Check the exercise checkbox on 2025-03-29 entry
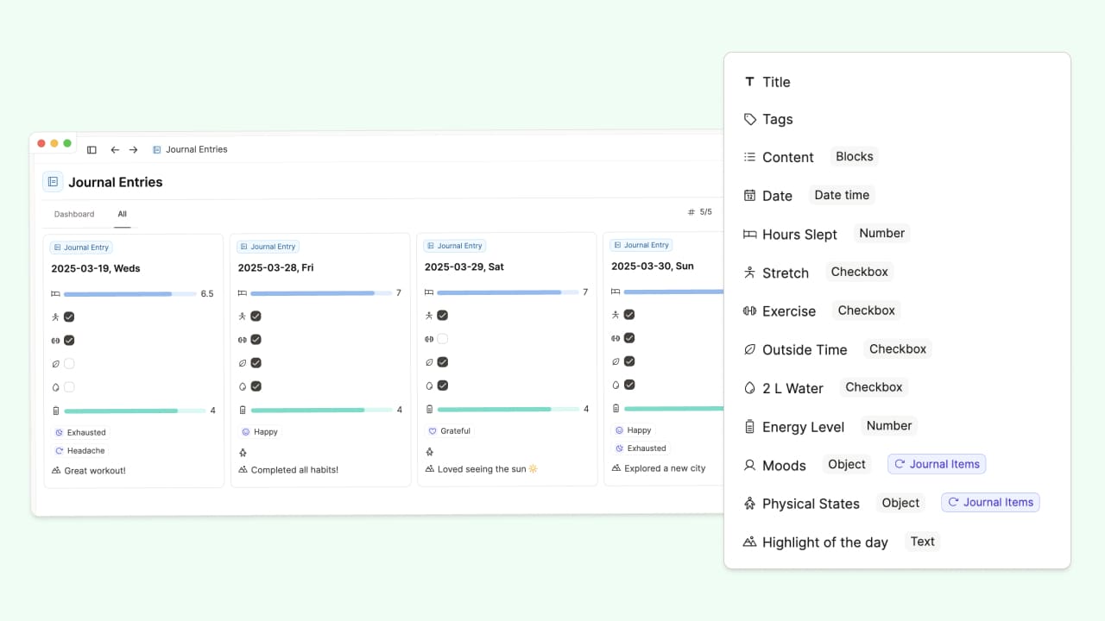 click(442, 339)
